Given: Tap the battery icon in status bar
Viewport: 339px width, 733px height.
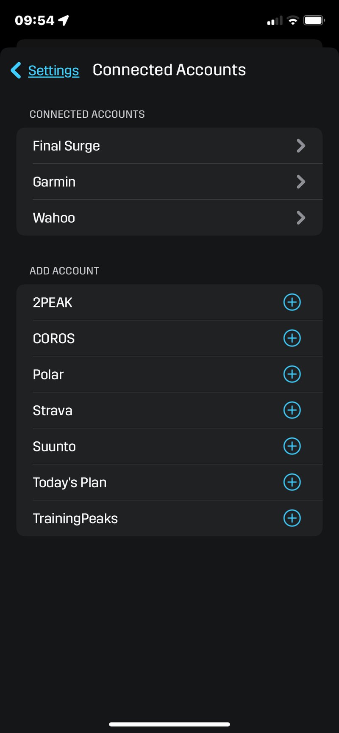Looking at the screenshot, I should (x=314, y=20).
